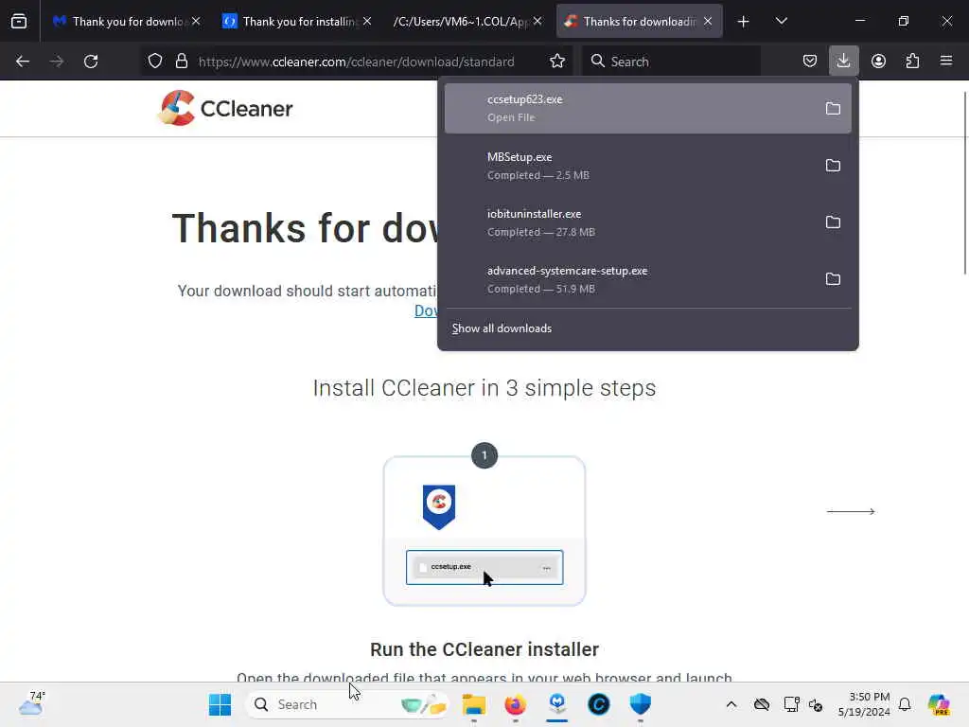Click the taskbar Search field
Screen dimensions: 969x727
347,704
